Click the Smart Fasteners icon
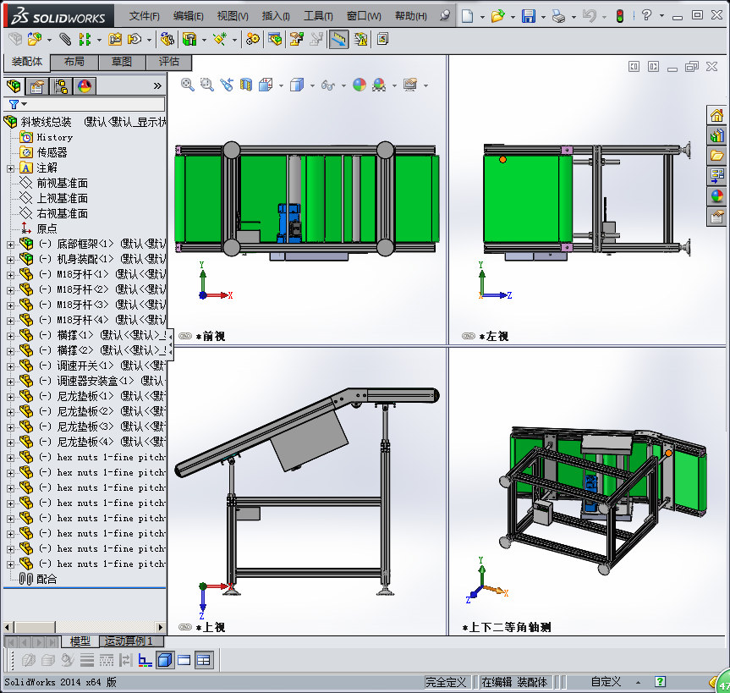The height and width of the screenshot is (693, 730). (115, 39)
